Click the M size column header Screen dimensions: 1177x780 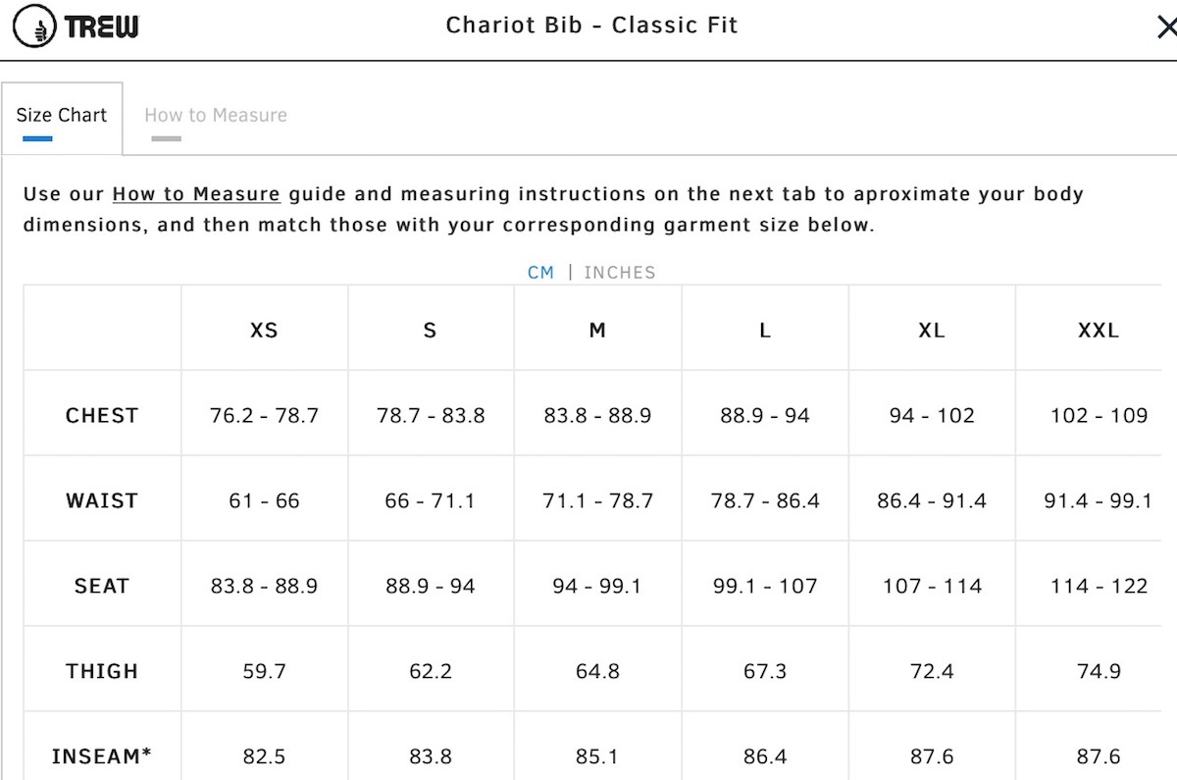(x=597, y=331)
